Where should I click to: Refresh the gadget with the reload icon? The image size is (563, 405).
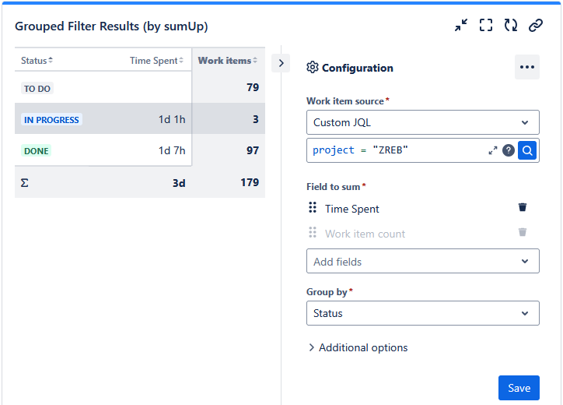point(511,26)
